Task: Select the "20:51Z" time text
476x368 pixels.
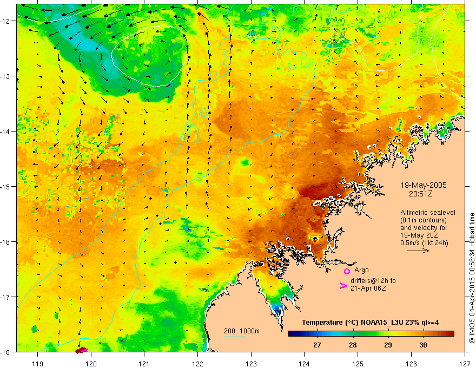Action: click(420, 194)
